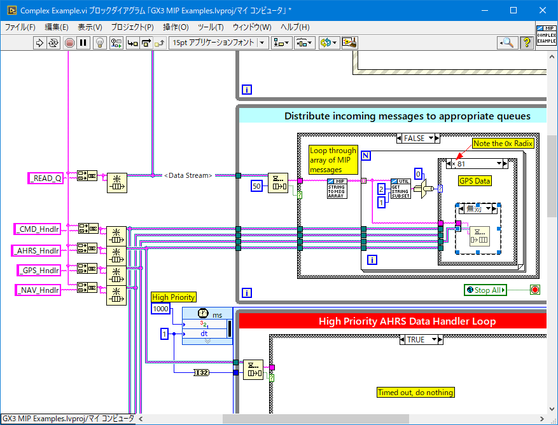Open the x81 case selector dropdown

click(499, 164)
